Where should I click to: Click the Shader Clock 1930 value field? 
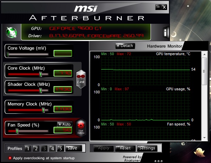coord(63,89)
